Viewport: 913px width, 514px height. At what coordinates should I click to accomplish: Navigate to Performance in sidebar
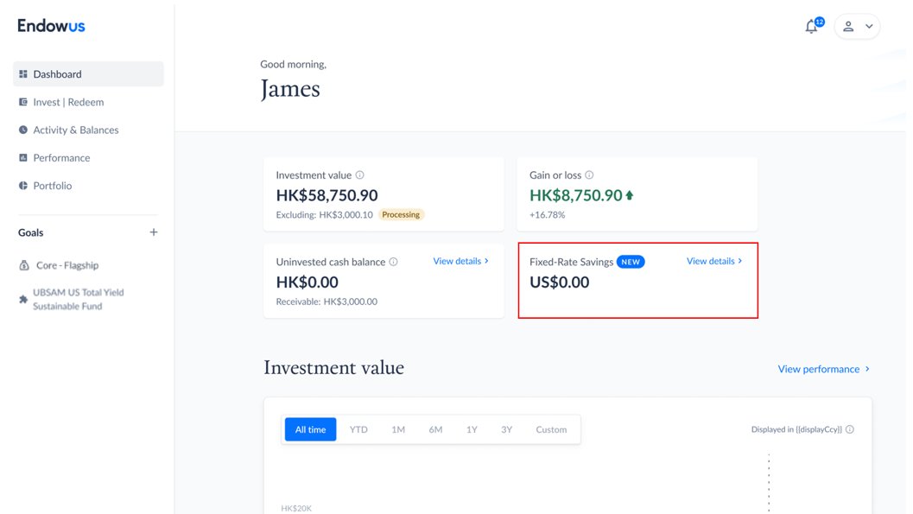(61, 158)
